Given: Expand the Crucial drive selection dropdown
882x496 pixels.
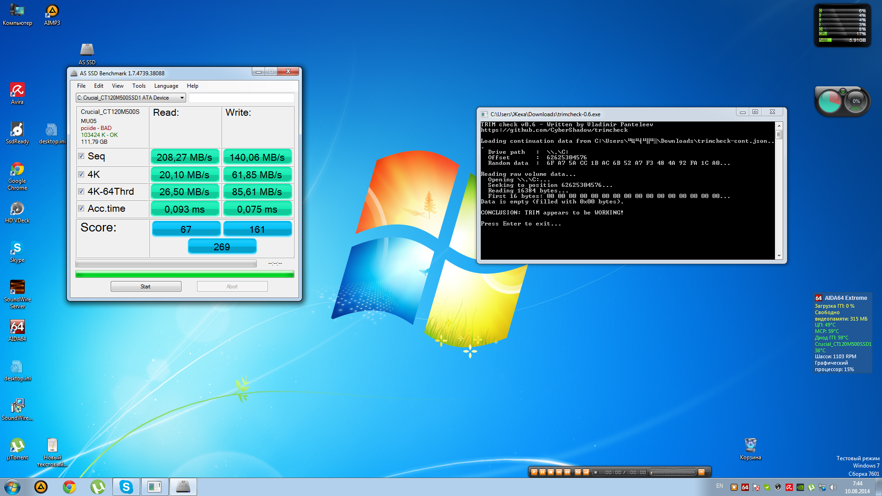Looking at the screenshot, I should click(x=182, y=98).
